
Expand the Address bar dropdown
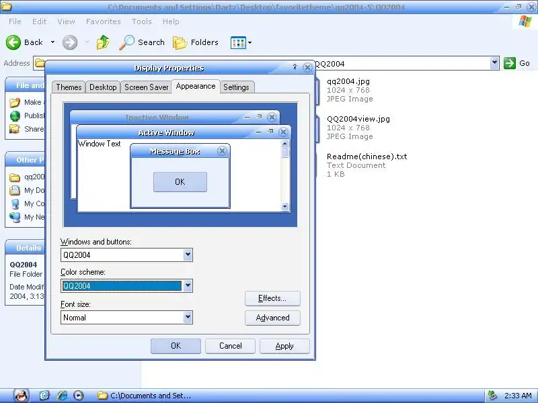point(494,63)
